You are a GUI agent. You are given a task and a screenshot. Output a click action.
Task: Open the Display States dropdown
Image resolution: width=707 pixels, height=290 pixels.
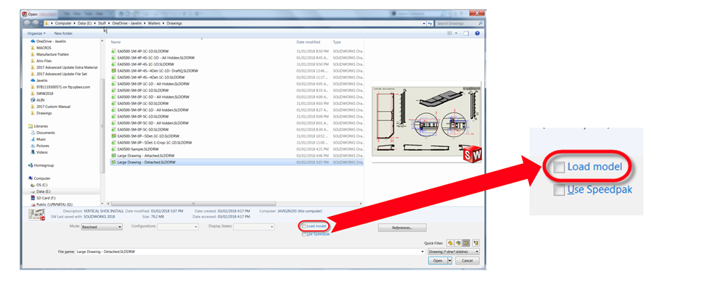coord(254,227)
